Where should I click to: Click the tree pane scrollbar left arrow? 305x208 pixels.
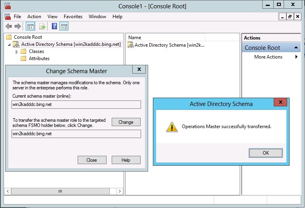point(8,191)
